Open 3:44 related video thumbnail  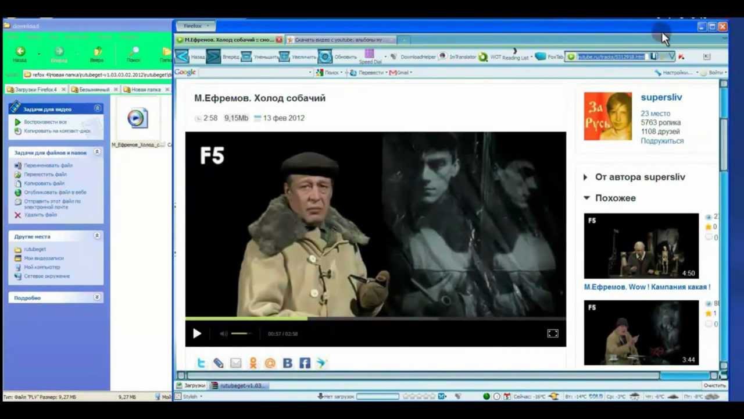(641, 332)
